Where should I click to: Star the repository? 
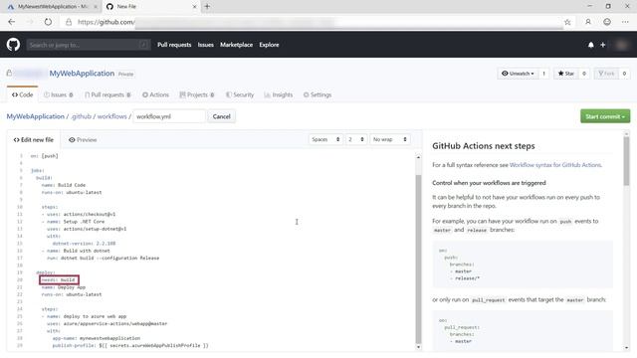[x=566, y=74]
